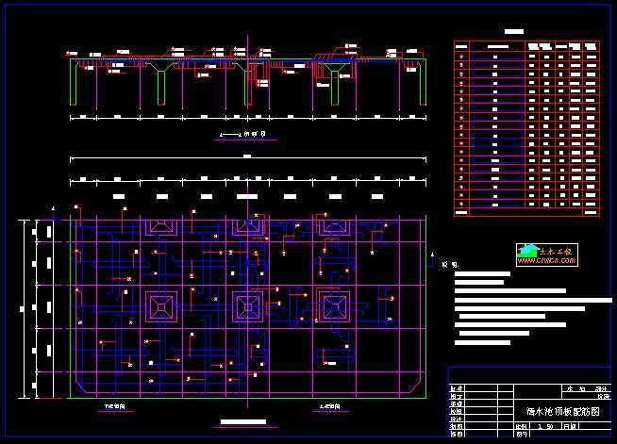Select the overall length dimension line above plan

248,158
